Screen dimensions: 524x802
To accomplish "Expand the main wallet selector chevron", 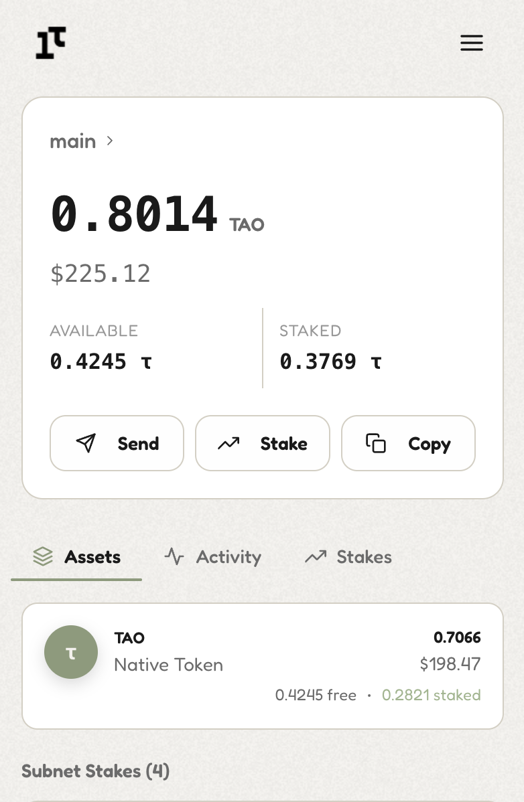I will 109,141.
